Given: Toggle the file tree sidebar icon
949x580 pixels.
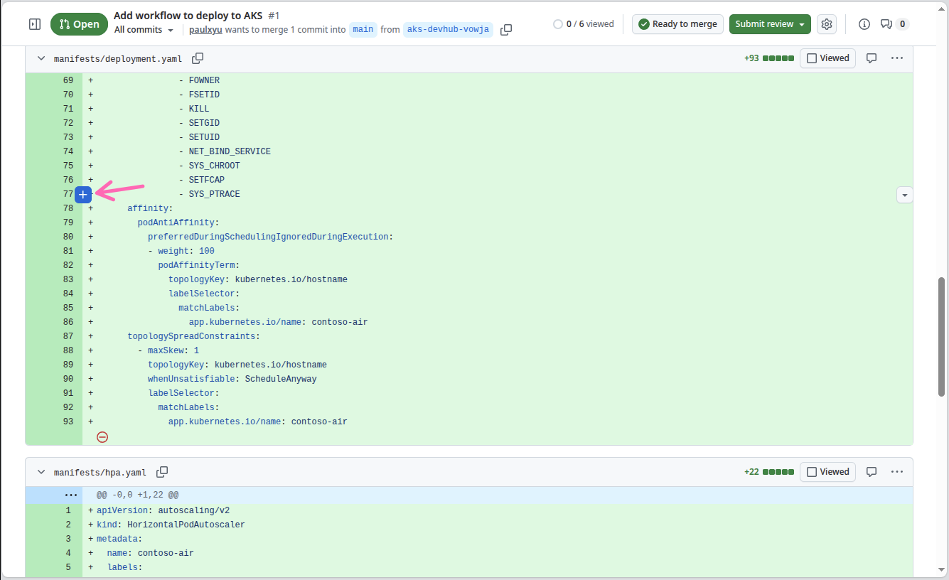Looking at the screenshot, I should [x=35, y=24].
